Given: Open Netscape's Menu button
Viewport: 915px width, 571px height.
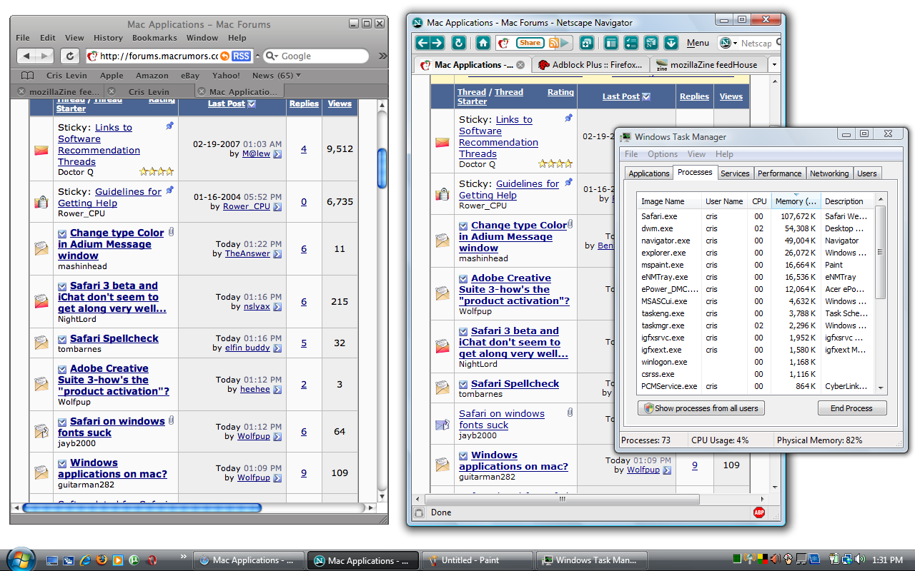Looking at the screenshot, I should pyautogui.click(x=698, y=44).
